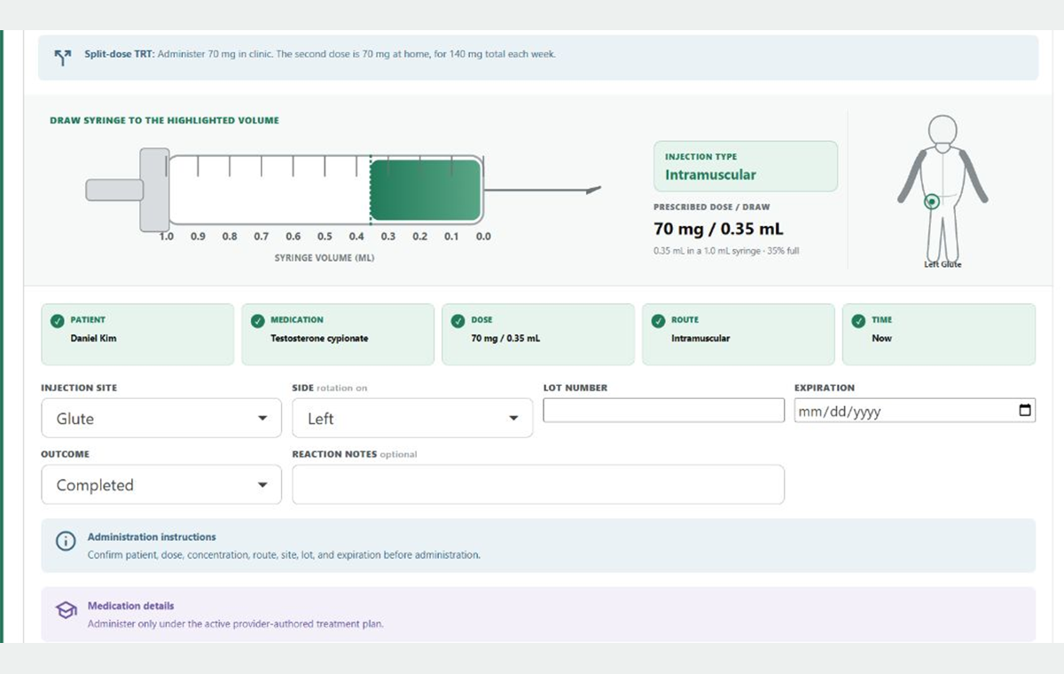Click the prescribed dose 70 mg / 0.35 mL text

tap(718, 229)
